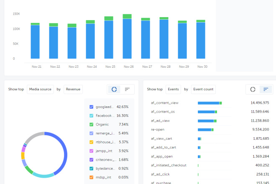The height and width of the screenshot is (184, 276).
Task: Select the af_ad_view event row
Action: pos(210,121)
